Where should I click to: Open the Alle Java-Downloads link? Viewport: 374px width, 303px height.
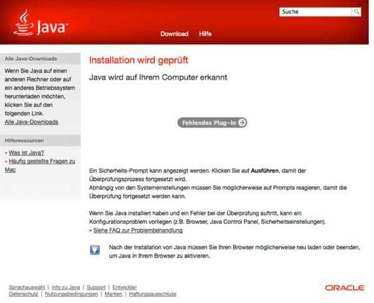click(x=32, y=122)
